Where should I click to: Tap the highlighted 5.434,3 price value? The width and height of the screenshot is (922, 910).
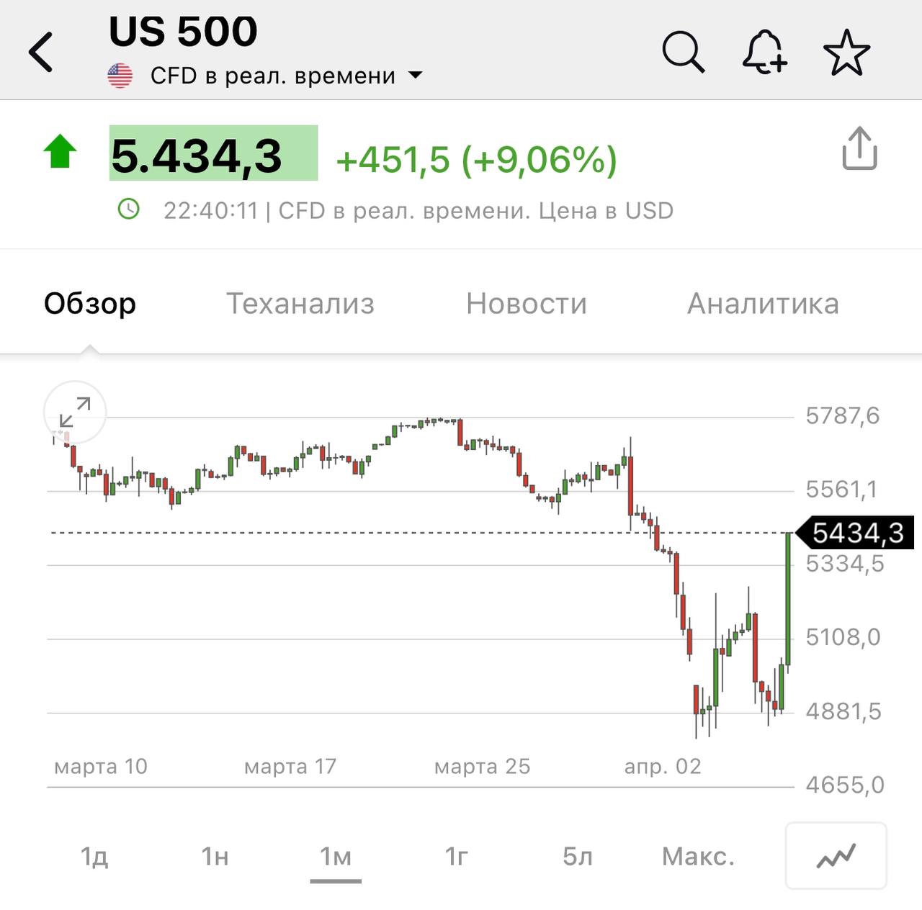click(x=213, y=153)
